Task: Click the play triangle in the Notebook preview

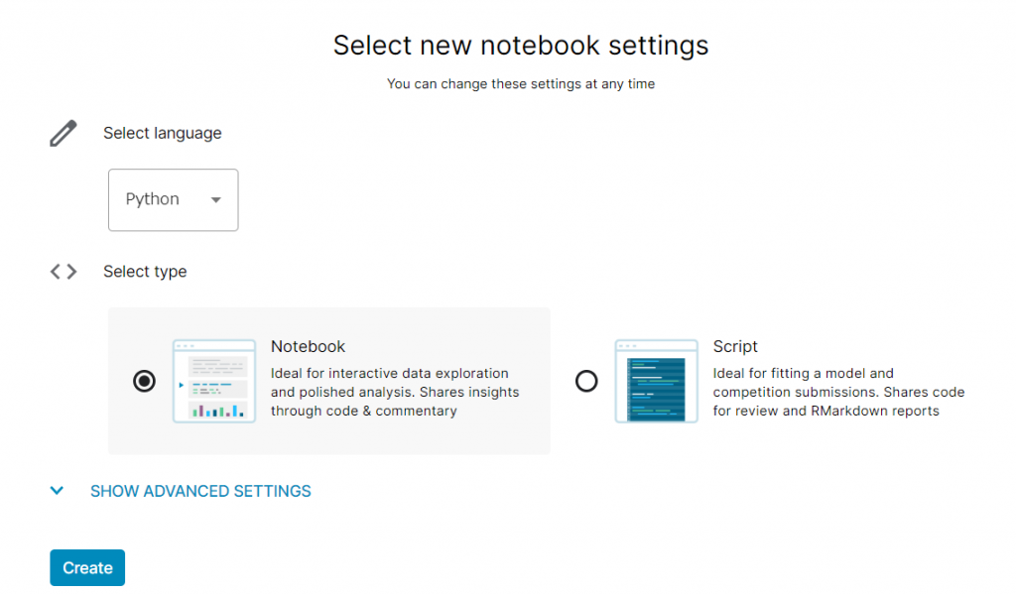Action: [x=183, y=387]
